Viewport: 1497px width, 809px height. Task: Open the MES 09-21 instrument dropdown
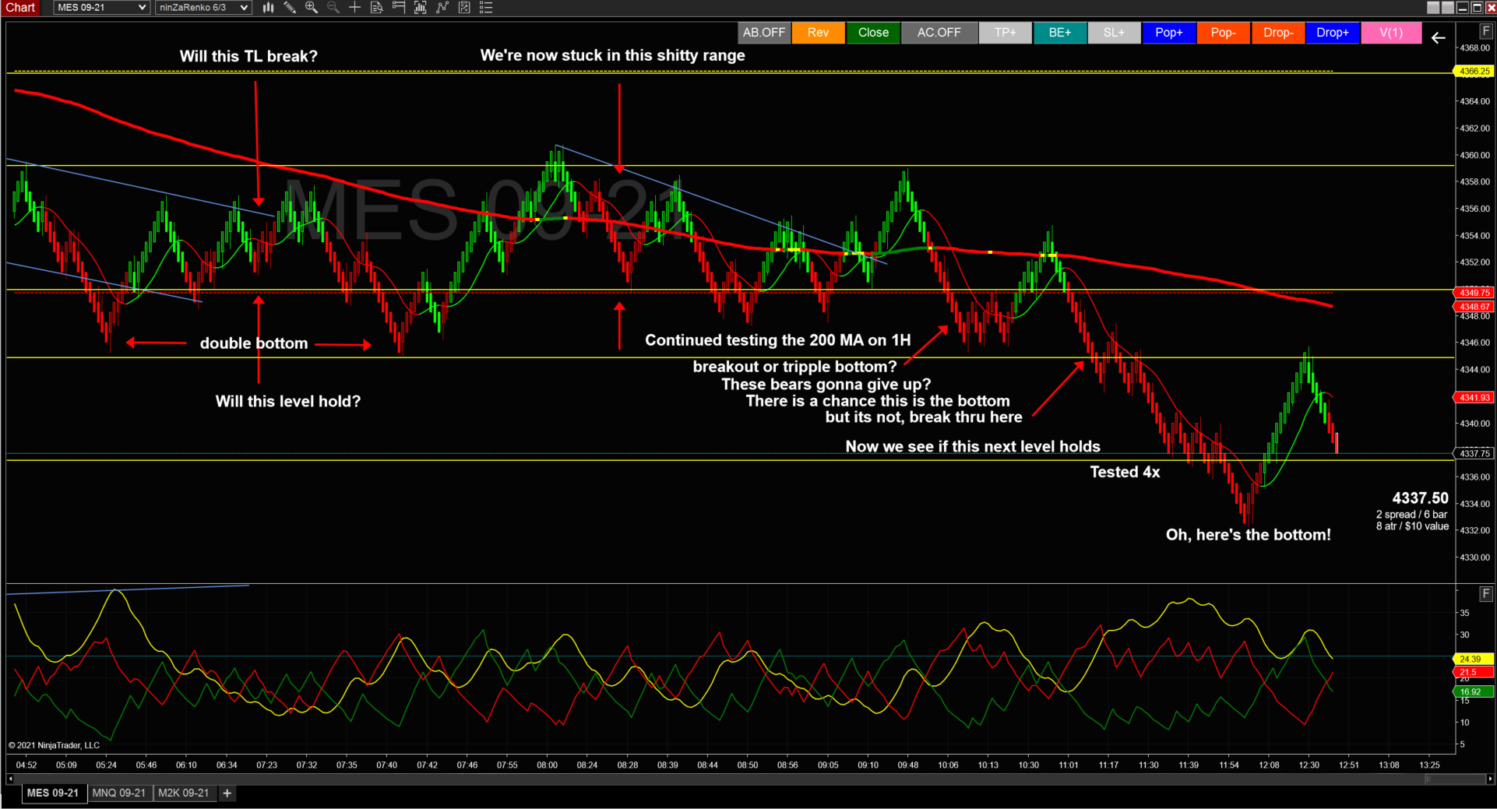pos(101,8)
